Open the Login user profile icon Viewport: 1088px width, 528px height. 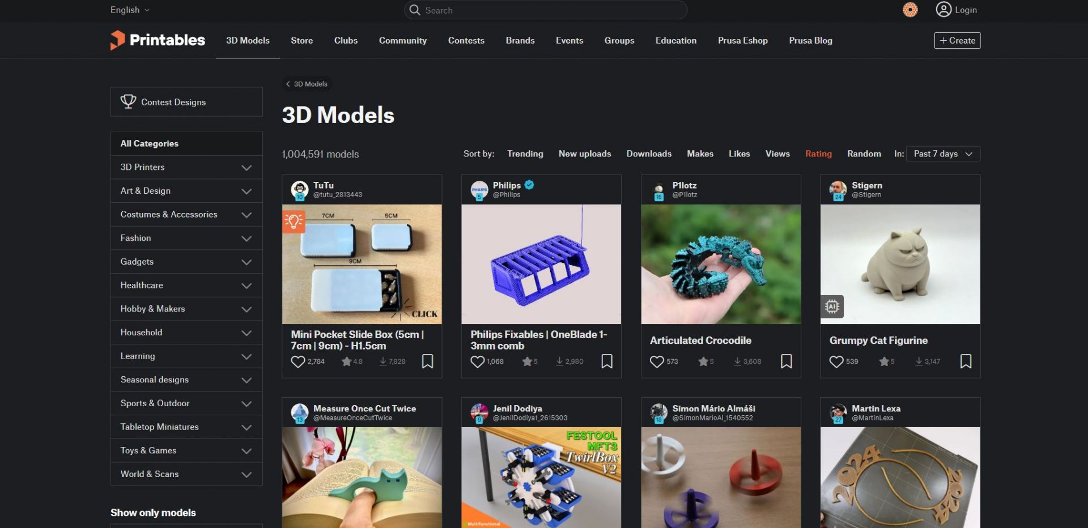point(943,10)
